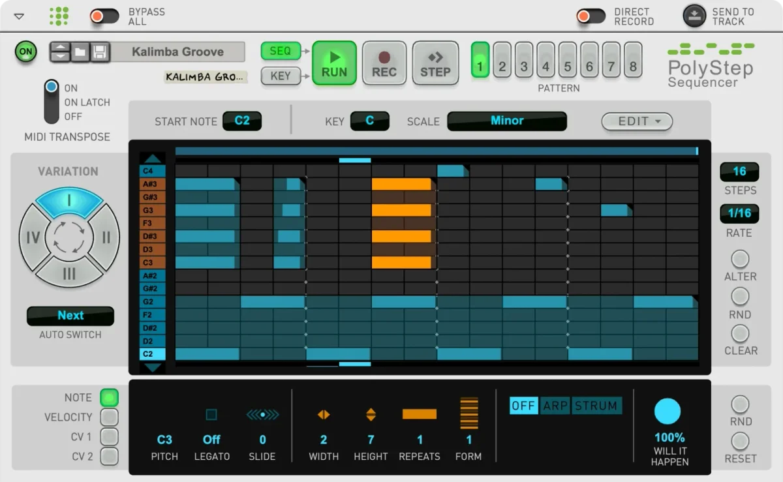
Task: Click the highlighted C2 note row label
Action: pos(153,354)
